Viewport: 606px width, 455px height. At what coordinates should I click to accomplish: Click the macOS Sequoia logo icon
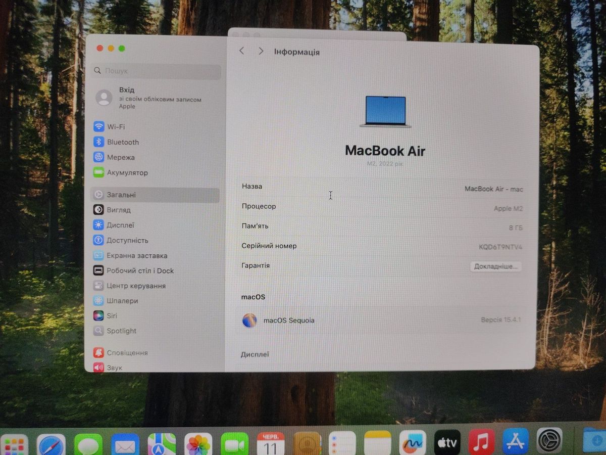(249, 321)
